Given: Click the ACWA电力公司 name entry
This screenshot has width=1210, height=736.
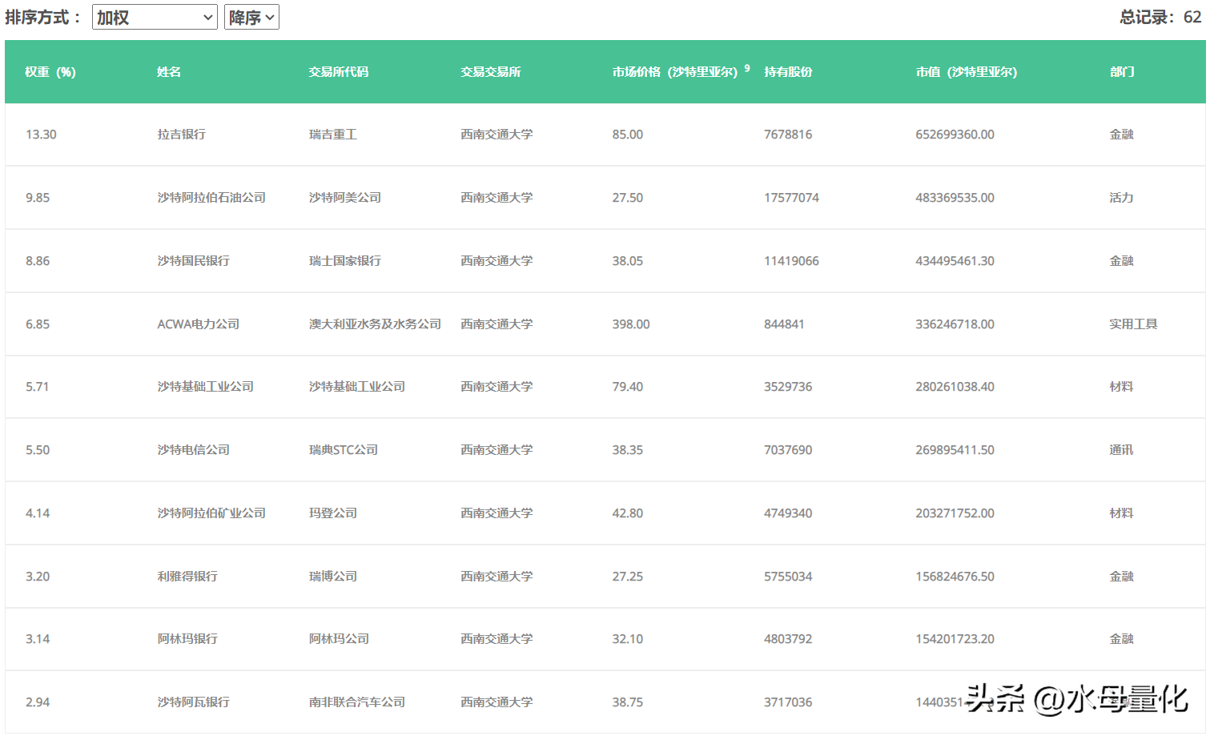Looking at the screenshot, I should coord(198,324).
